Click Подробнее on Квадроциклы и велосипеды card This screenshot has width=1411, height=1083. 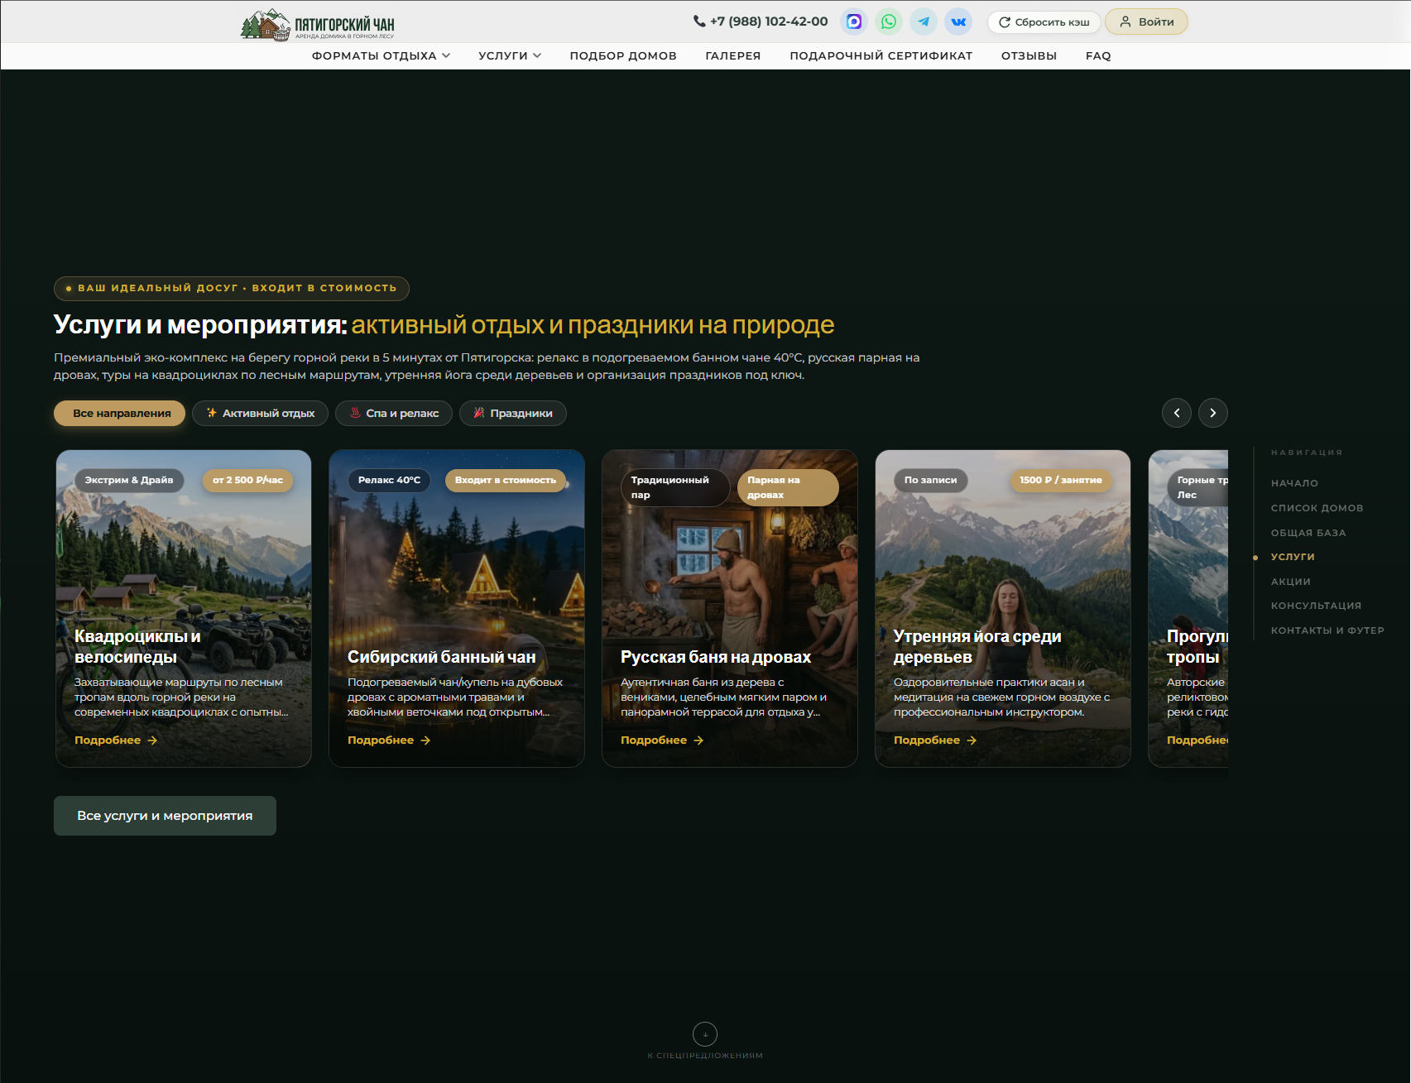(116, 740)
